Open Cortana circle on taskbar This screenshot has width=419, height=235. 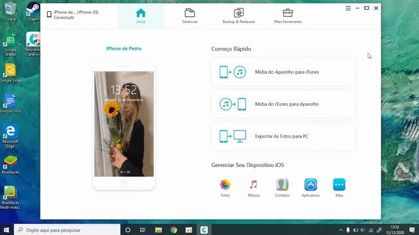point(128,230)
